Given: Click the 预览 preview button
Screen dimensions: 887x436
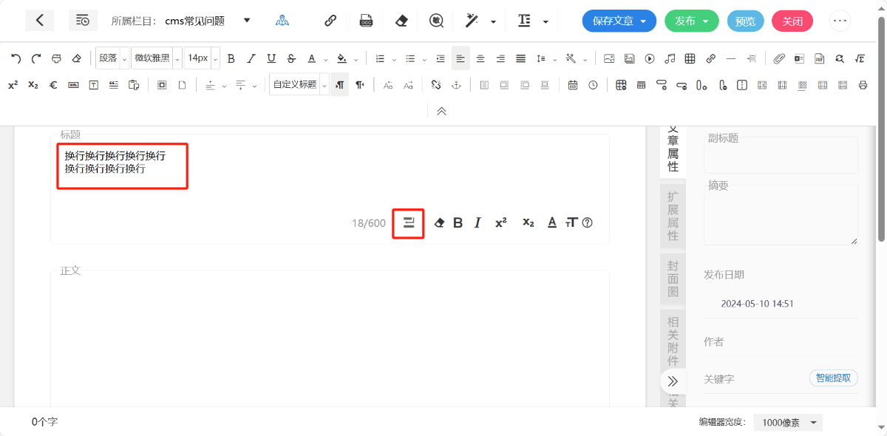Looking at the screenshot, I should click(x=746, y=21).
